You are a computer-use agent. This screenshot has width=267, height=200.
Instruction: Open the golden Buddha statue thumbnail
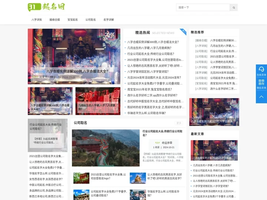[x=138, y=178]
